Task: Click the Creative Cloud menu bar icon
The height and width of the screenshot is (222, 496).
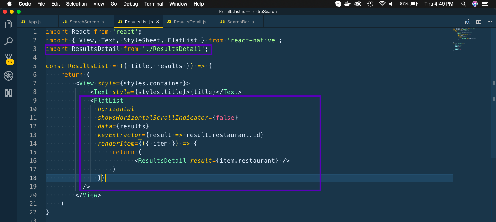Action: click(358, 4)
